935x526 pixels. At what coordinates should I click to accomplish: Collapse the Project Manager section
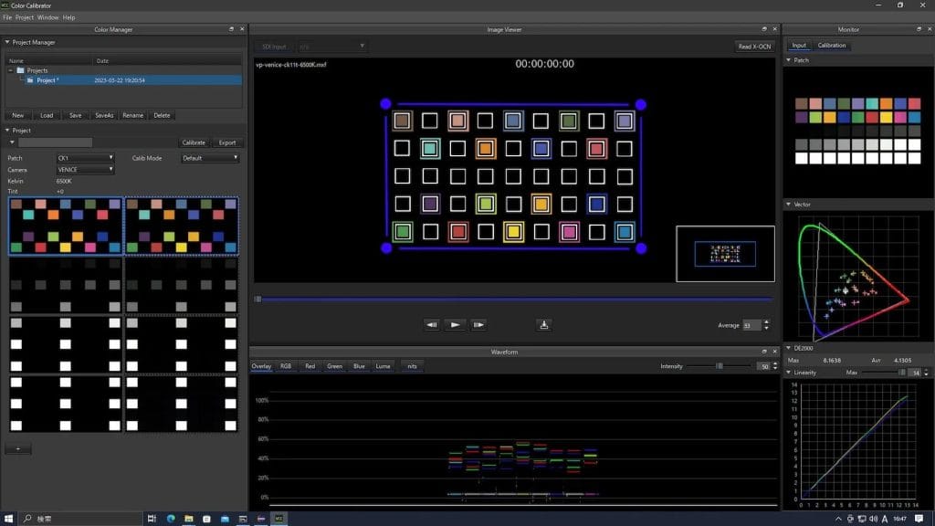click(8, 42)
